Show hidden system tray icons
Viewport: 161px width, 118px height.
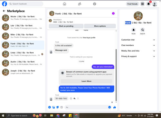point(136,115)
